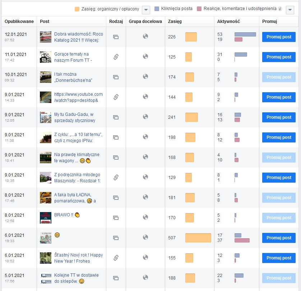Click the link type icon for Šťastný Nový rok post
Viewport: 301px width, 291px height.
coord(116,258)
